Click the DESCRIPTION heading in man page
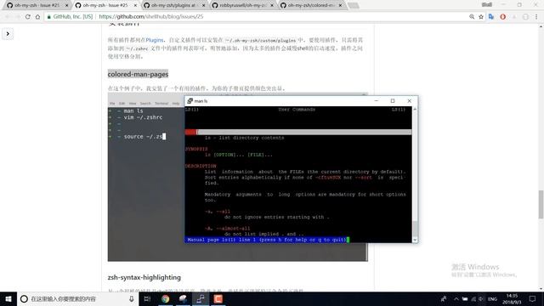544x306 pixels. point(201,166)
